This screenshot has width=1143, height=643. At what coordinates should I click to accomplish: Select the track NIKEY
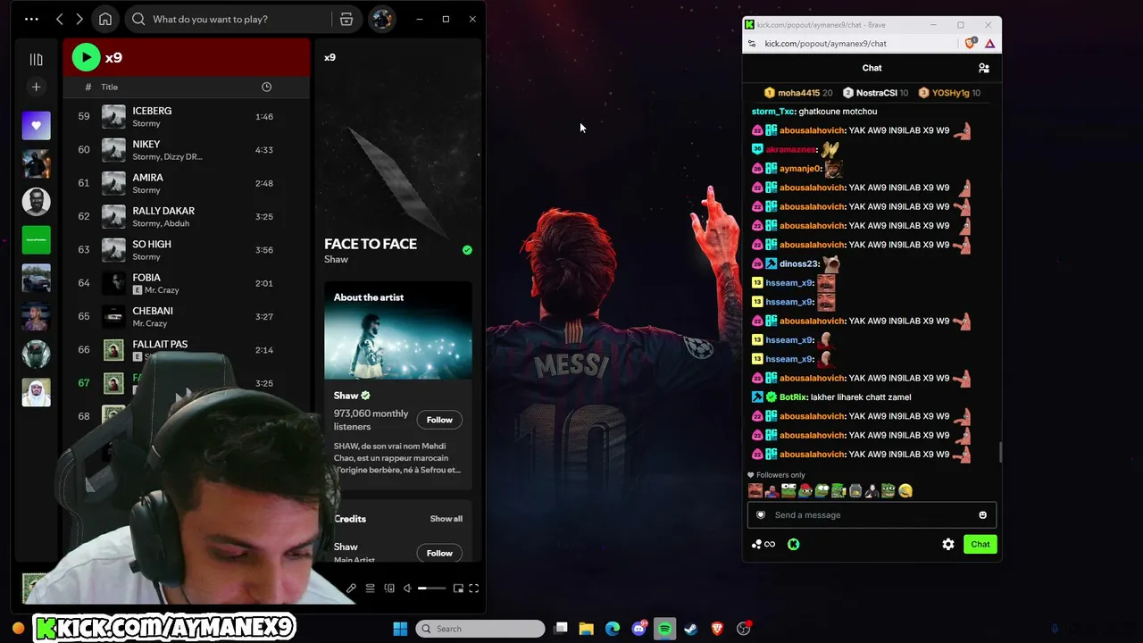187,150
